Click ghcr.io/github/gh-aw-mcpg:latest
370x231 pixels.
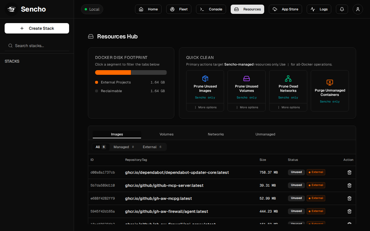pyautogui.click(x=158, y=198)
